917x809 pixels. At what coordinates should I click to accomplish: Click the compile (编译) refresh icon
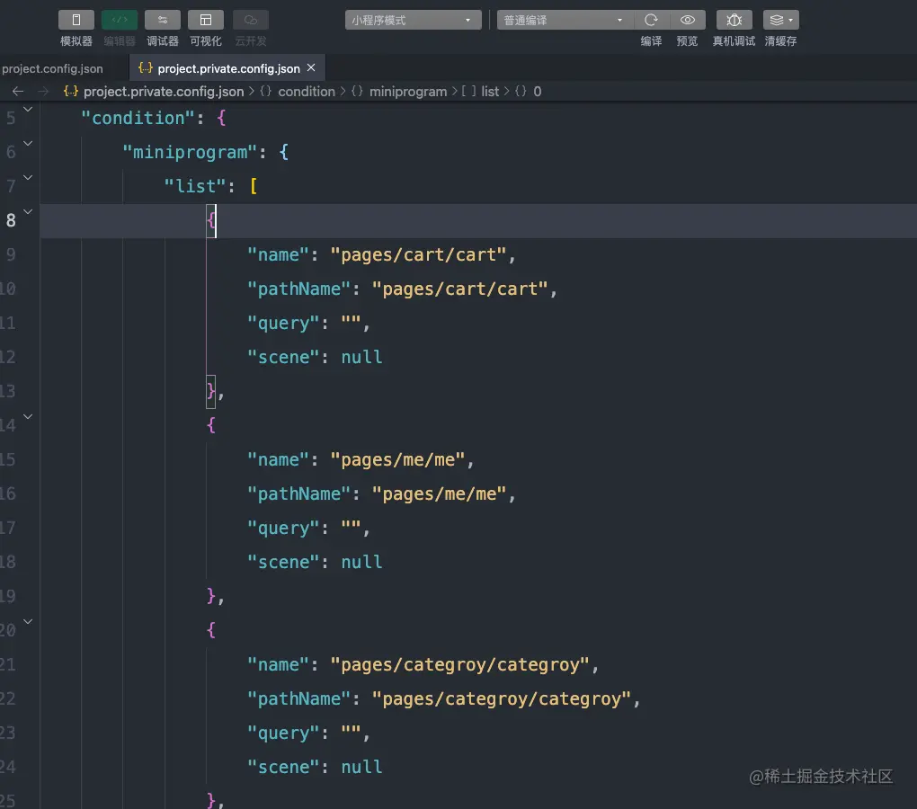pyautogui.click(x=651, y=20)
